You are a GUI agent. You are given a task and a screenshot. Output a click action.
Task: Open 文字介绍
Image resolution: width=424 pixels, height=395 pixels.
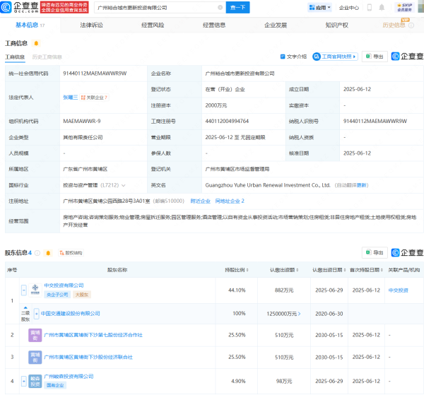tap(294, 57)
